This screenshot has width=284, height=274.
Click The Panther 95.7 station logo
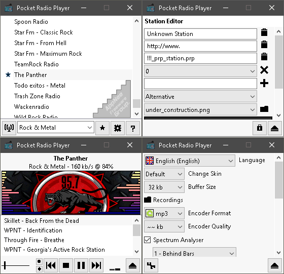click(x=71, y=192)
